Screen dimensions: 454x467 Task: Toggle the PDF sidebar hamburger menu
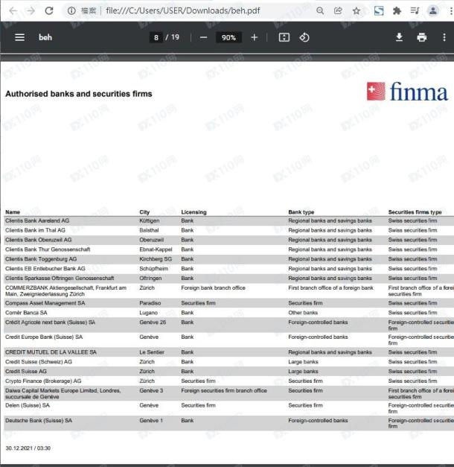20,37
